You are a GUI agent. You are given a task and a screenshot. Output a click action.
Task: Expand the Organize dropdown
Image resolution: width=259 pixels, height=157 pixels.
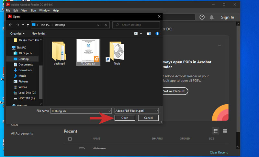point(17,34)
